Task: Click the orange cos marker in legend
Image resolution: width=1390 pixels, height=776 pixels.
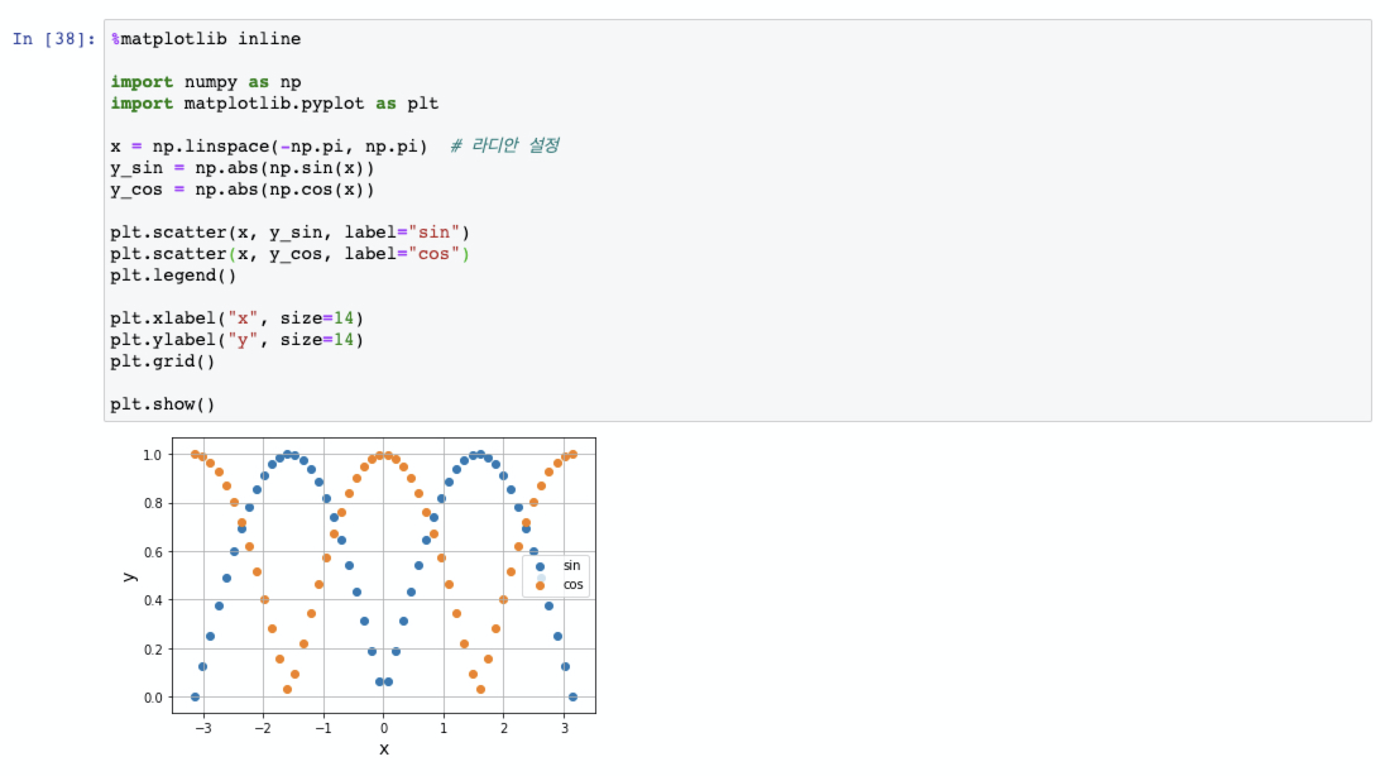Action: pyautogui.click(x=540, y=586)
